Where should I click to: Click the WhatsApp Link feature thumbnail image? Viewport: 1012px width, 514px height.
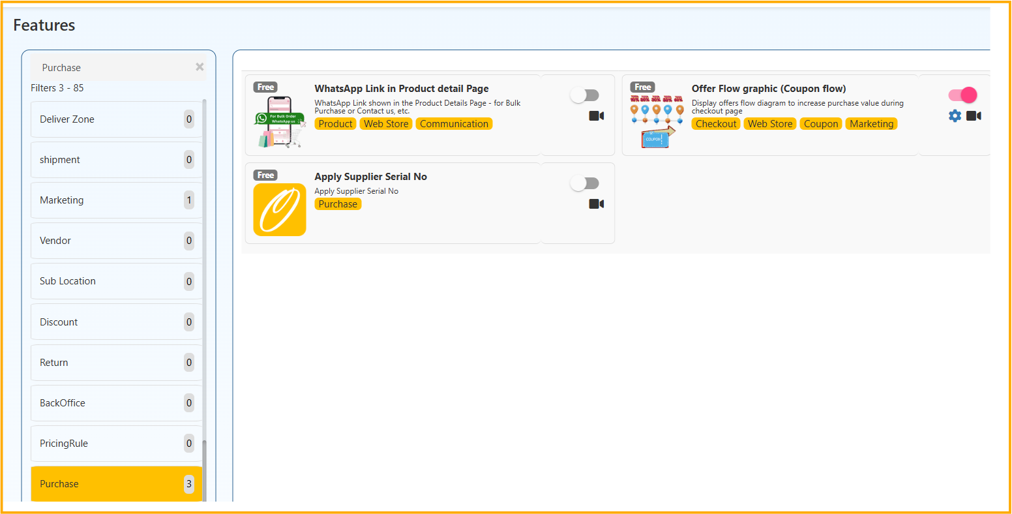tap(280, 121)
